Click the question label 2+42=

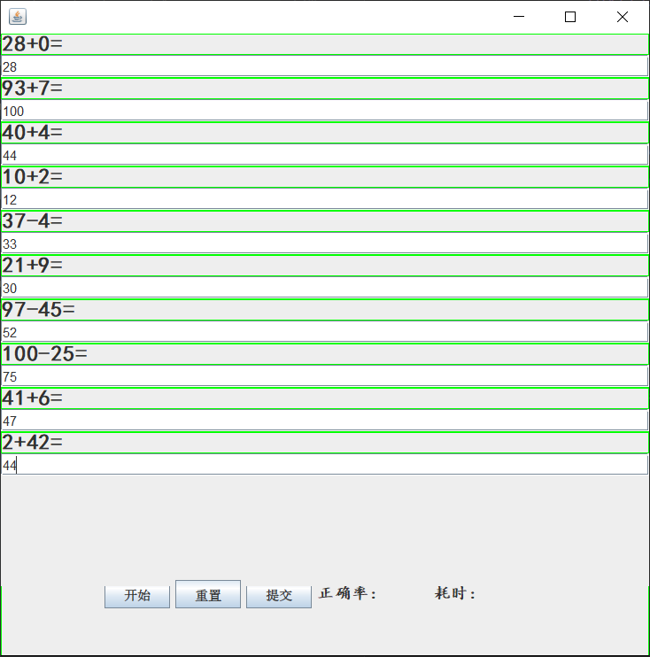point(325,443)
